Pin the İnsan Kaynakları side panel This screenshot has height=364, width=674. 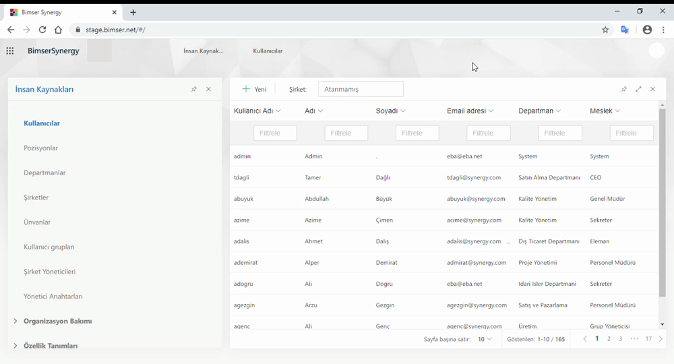click(x=194, y=89)
